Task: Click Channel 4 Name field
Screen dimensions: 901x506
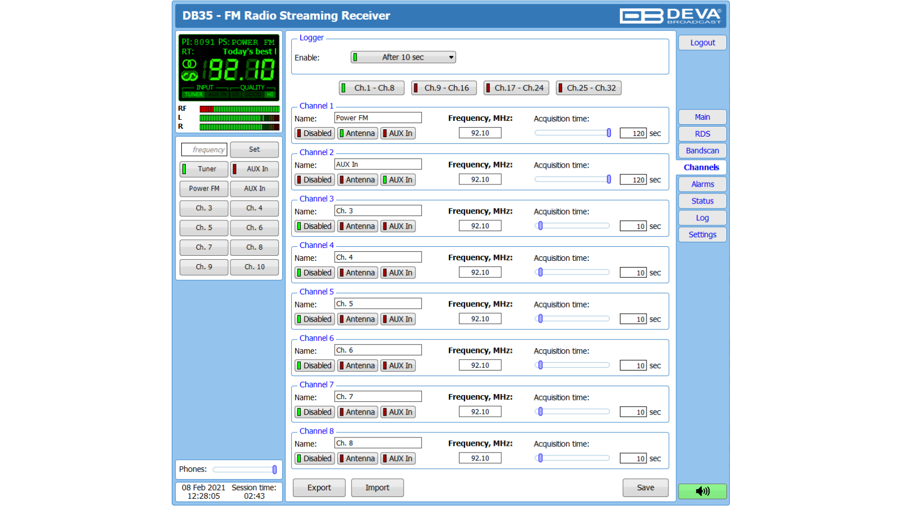Action: [378, 257]
